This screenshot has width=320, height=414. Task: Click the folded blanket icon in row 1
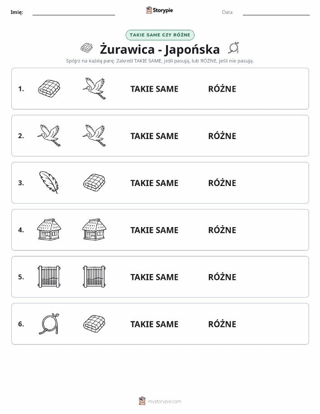click(x=49, y=88)
